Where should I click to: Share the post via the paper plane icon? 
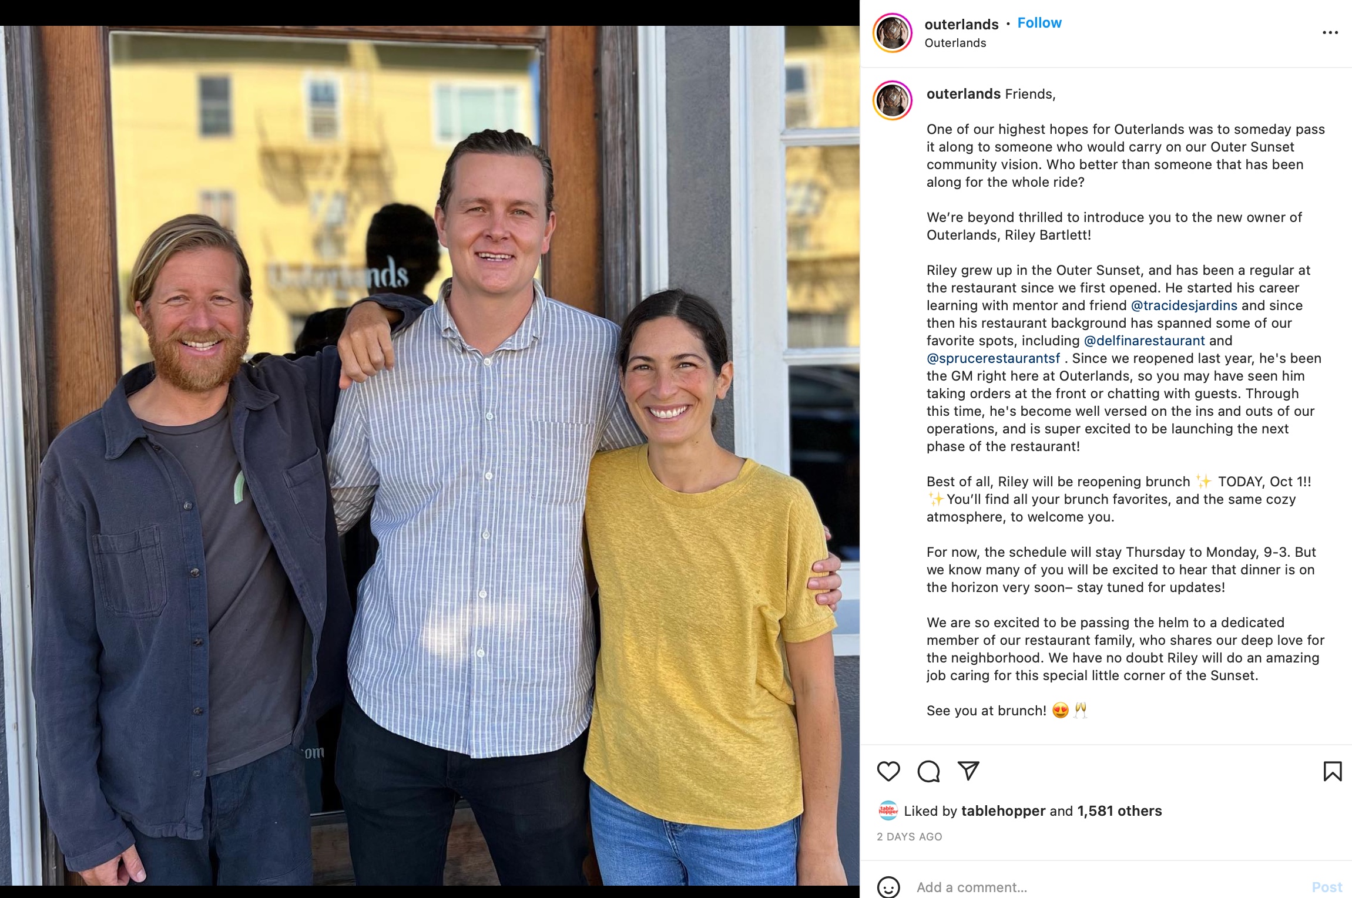[968, 771]
